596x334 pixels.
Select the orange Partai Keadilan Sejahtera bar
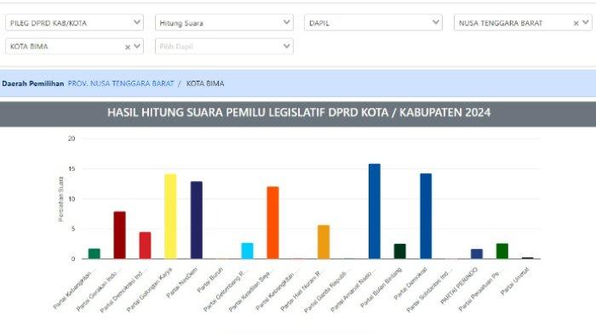272,223
